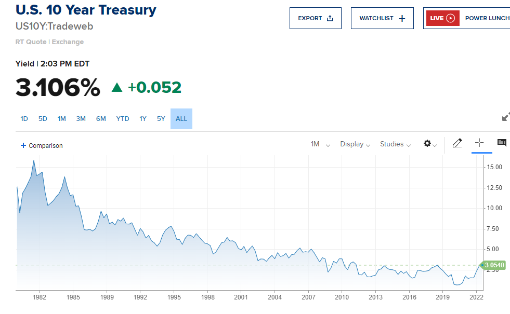Select the 1D time range tab
Viewport: 510px width, 314px height.
[x=24, y=119]
